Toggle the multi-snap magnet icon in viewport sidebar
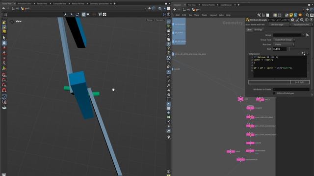 click(x=4, y=90)
